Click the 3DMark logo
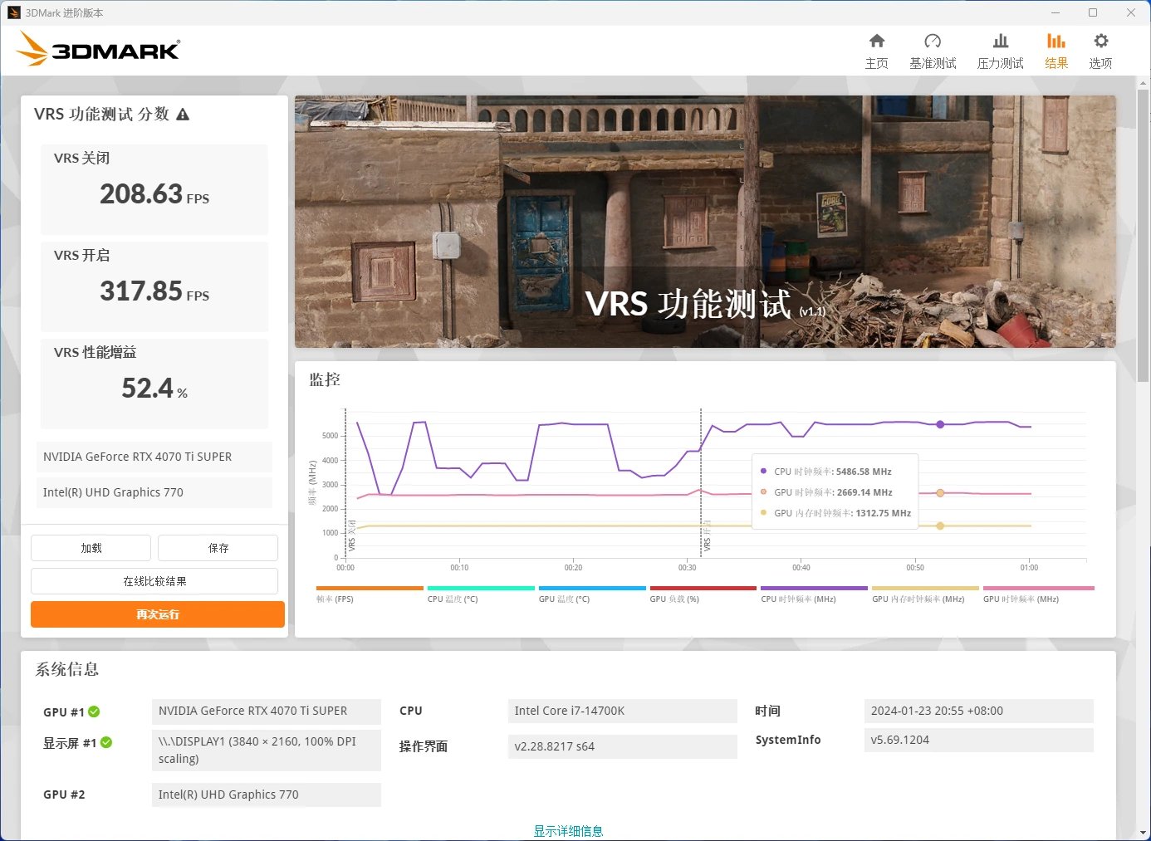Viewport: 1151px width, 841px height. 98,49
